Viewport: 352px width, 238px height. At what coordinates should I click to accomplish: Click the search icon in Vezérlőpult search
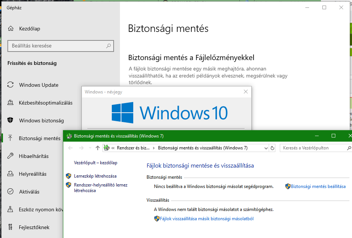349,148
